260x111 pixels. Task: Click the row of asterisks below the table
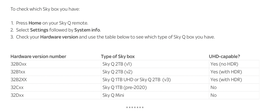135,108
